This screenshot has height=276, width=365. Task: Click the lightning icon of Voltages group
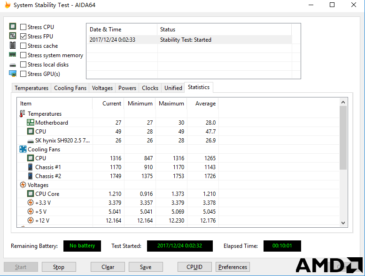point(23,185)
